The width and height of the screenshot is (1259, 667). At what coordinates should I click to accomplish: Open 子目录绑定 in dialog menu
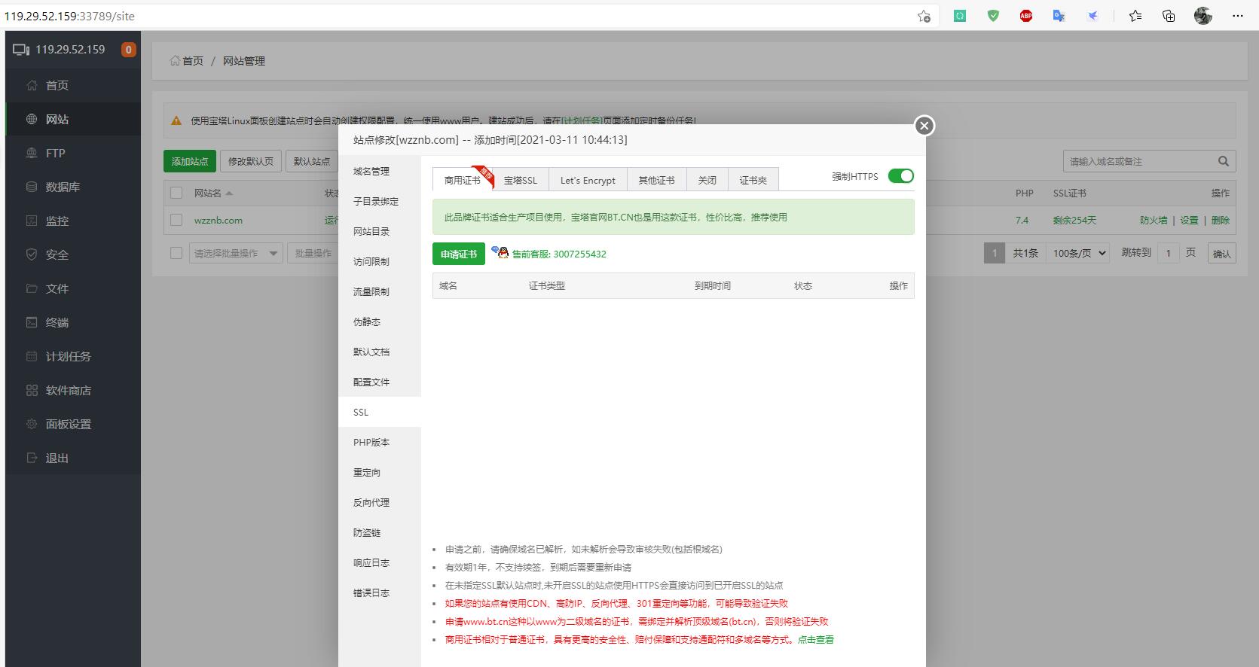click(380, 201)
